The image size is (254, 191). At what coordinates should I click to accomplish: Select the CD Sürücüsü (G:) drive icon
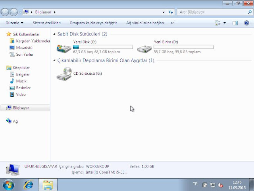[64, 74]
